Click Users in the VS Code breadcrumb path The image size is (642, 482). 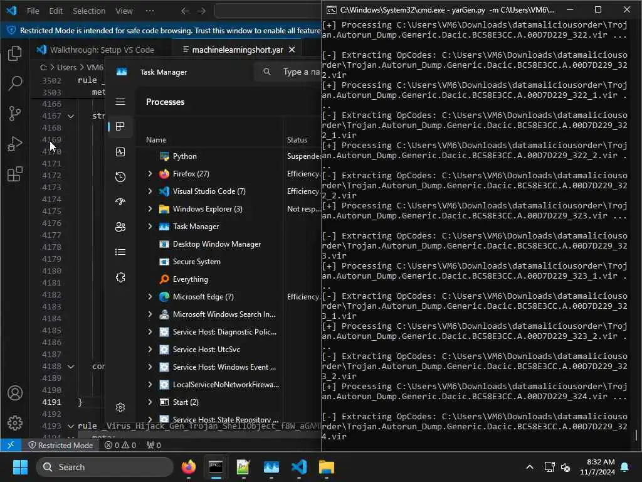(66, 67)
